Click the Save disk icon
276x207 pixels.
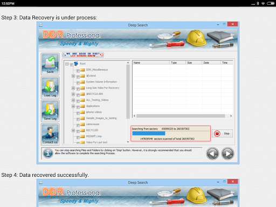tap(50, 64)
